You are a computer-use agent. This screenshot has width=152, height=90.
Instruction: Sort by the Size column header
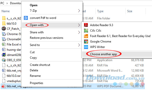tap(130, 11)
